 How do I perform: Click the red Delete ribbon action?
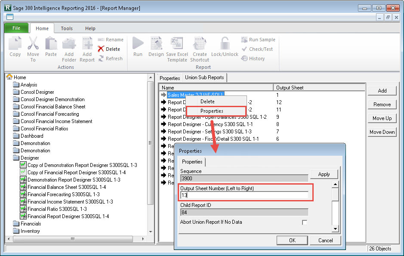[109, 49]
